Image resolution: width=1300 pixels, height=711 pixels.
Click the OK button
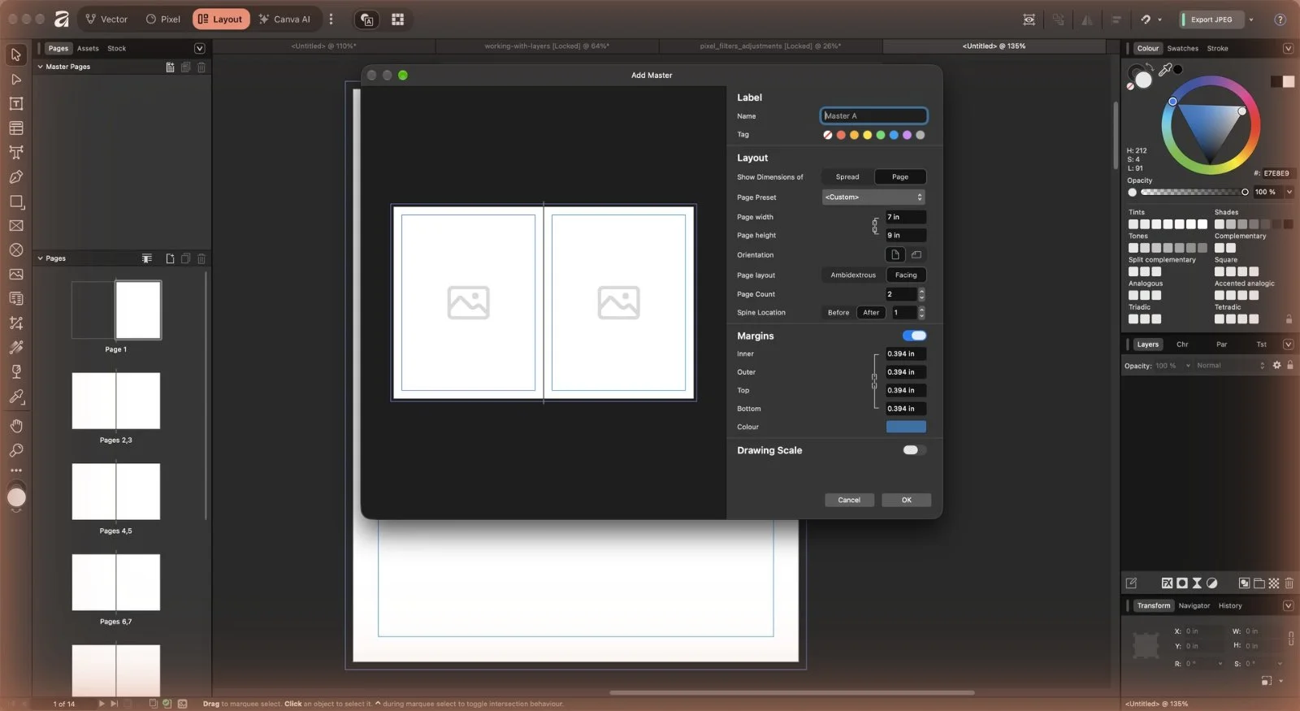[x=906, y=500]
